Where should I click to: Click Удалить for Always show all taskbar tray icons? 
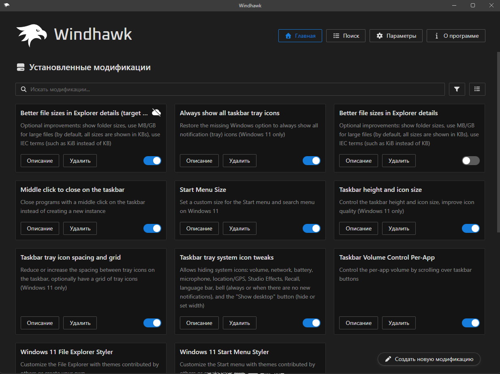coord(239,161)
